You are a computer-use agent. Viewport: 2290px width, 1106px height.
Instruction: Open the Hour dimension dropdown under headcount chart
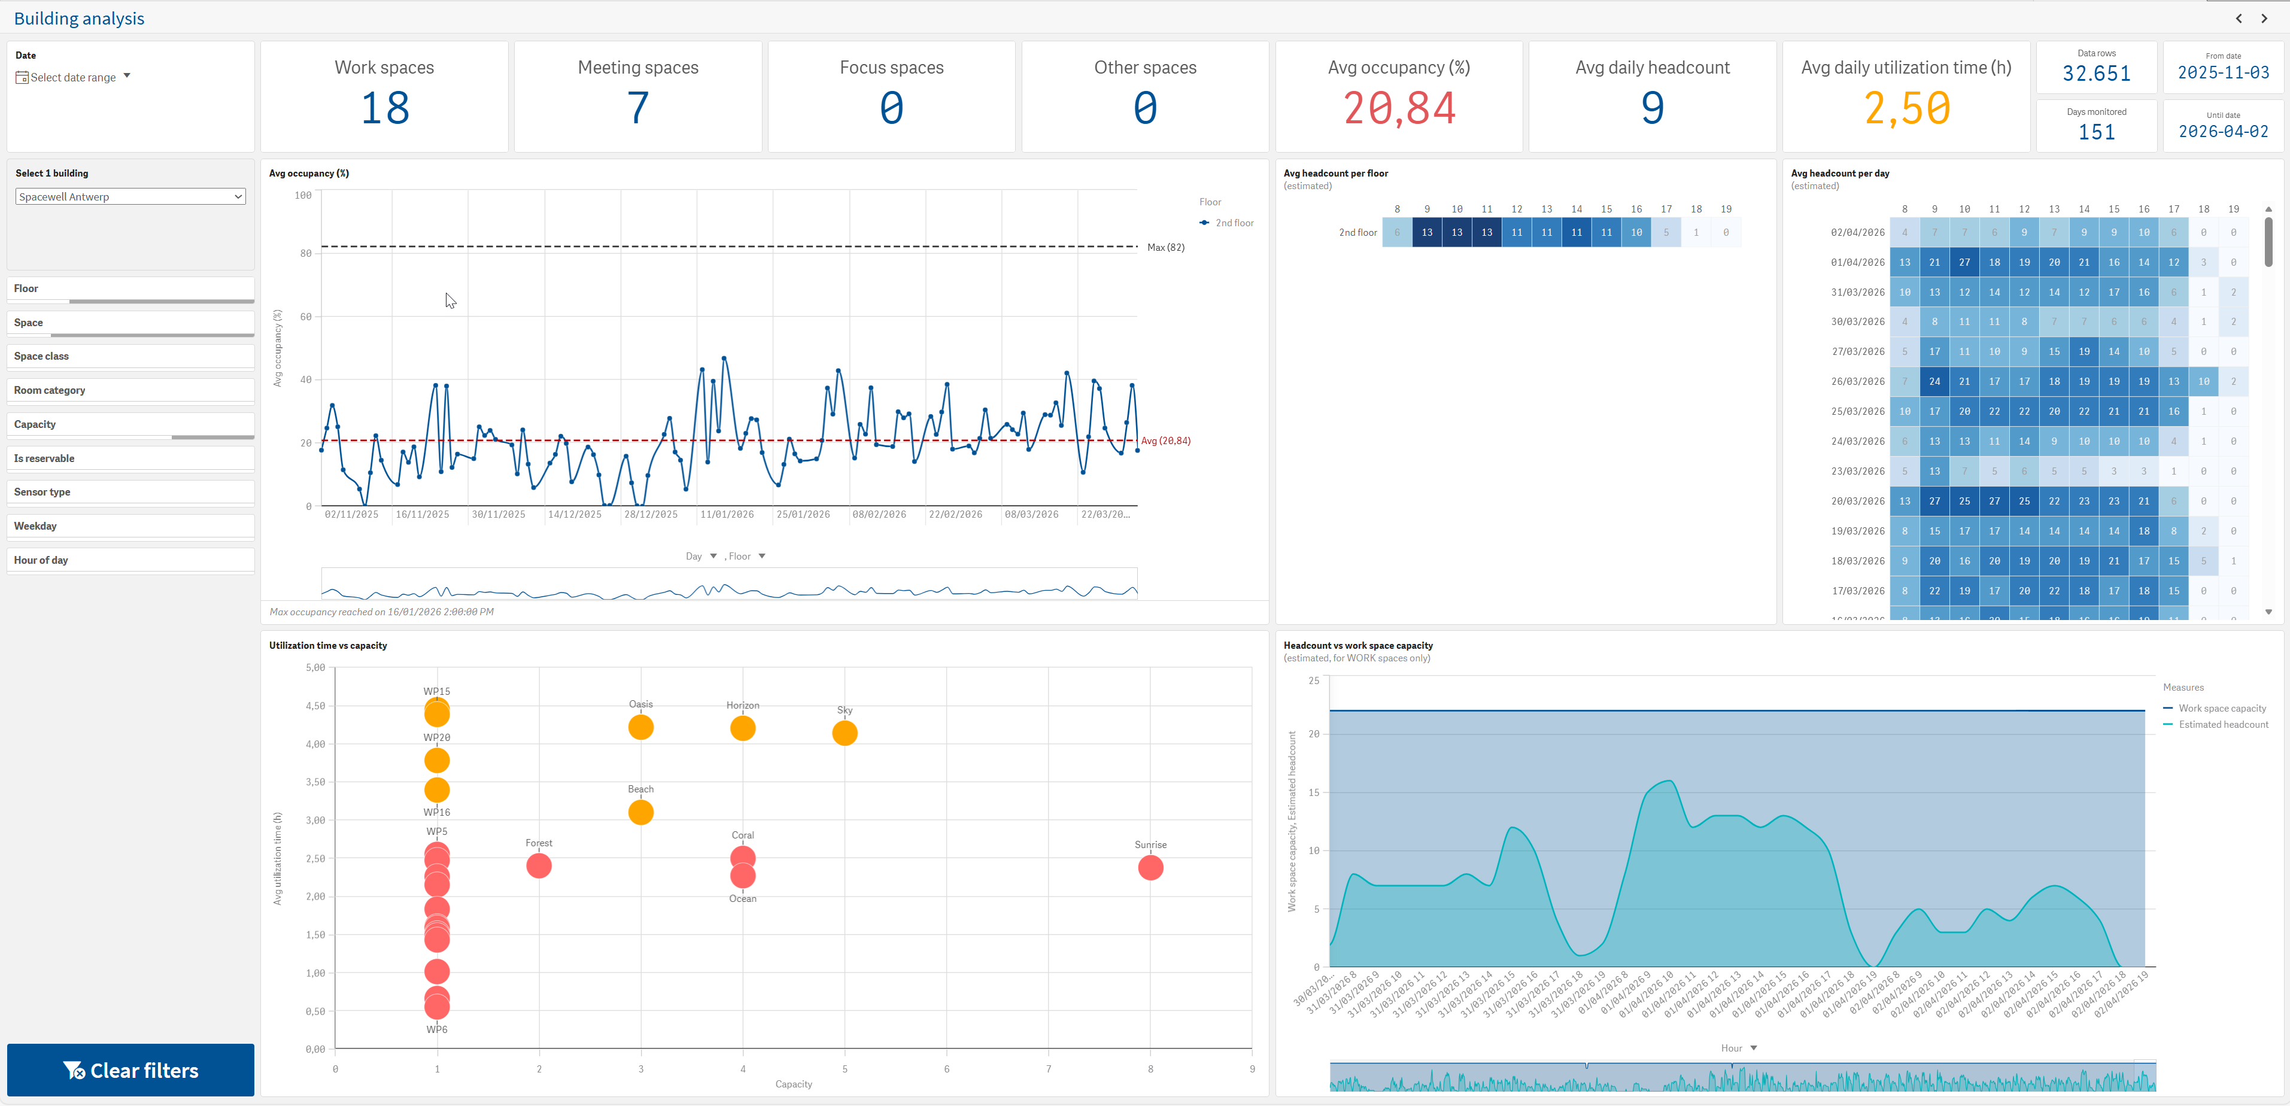point(1739,1048)
